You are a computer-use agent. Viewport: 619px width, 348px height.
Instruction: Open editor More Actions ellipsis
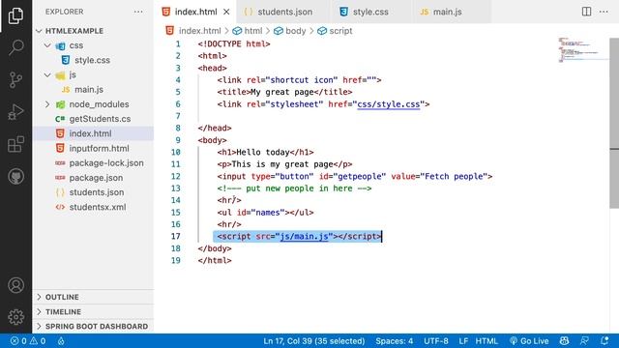click(x=604, y=12)
